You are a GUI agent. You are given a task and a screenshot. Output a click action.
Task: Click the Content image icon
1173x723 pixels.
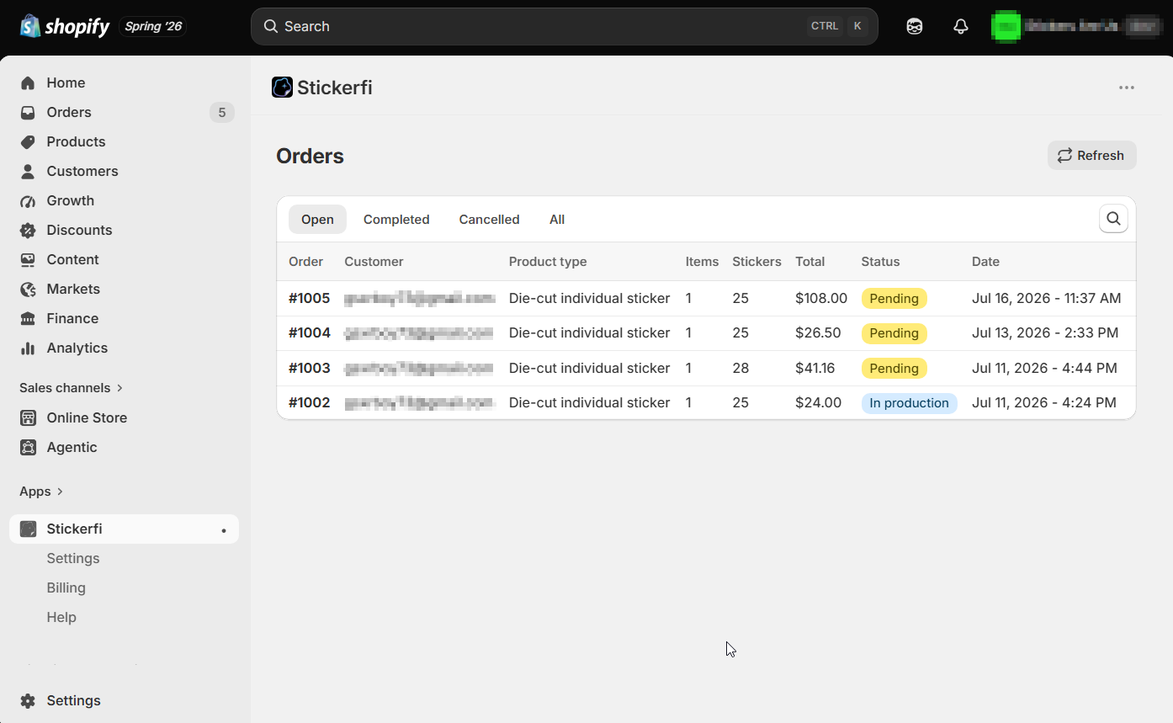pyautogui.click(x=28, y=259)
